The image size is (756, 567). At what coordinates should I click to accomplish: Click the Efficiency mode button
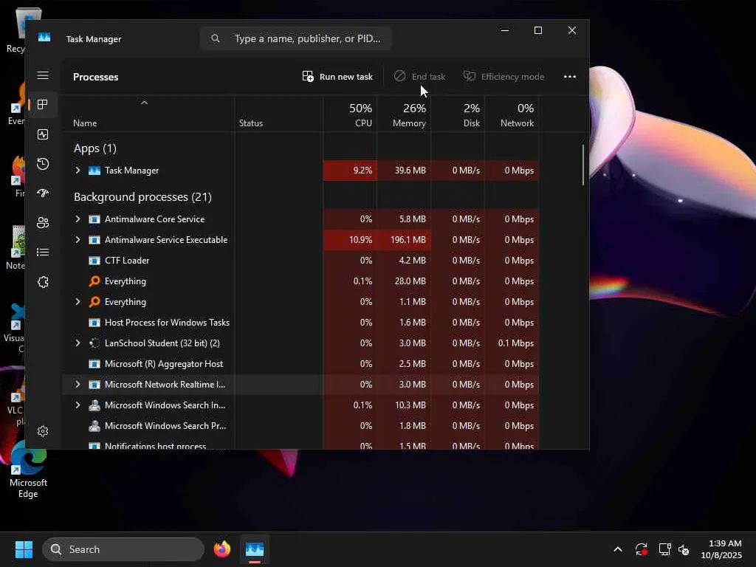[504, 77]
